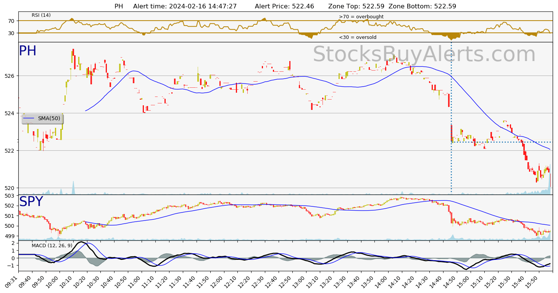Click the SPY 503 axis label
Image resolution: width=558 pixels, height=293 pixels.
click(x=10, y=196)
